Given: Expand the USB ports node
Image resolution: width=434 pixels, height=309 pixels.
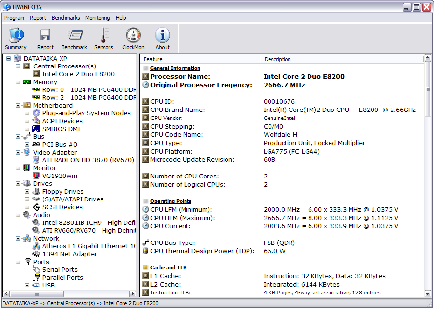Looking at the screenshot, I should tap(27, 285).
